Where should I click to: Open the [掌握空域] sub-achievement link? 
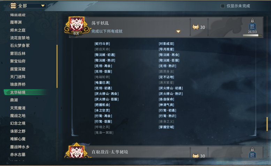(166, 127)
